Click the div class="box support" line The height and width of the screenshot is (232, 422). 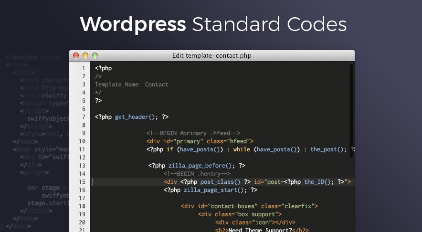point(240,214)
